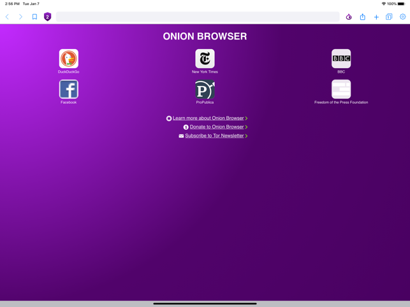Image resolution: width=410 pixels, height=307 pixels.
Task: Tap the Wi-Fi status icon
Action: [384, 4]
